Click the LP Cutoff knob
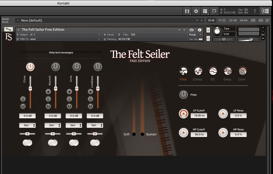This screenshot has height=174, width=273. coord(184,114)
